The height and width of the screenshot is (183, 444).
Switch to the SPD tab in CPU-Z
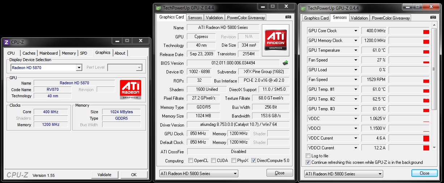84,53
